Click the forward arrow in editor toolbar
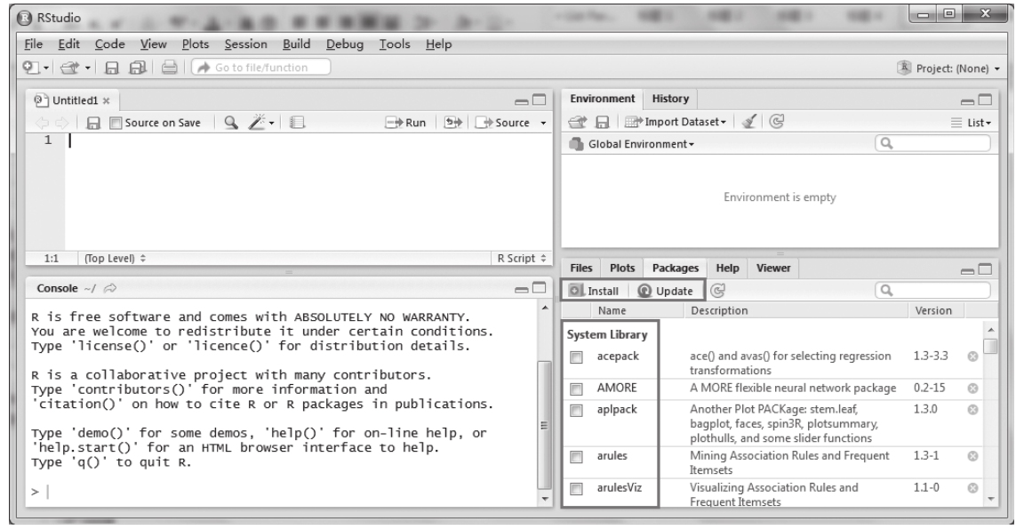Screen dimensions: 1024x529 pos(61,123)
